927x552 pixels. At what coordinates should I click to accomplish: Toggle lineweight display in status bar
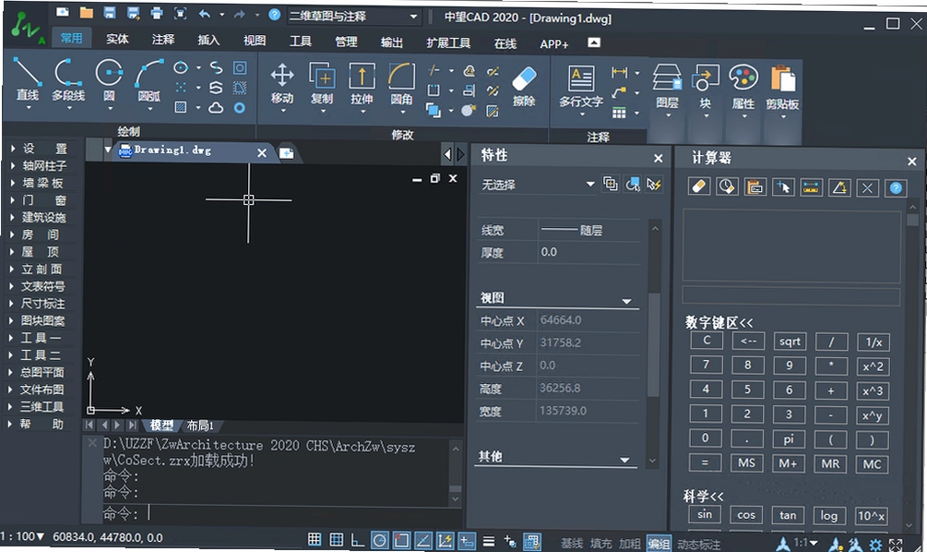click(488, 541)
